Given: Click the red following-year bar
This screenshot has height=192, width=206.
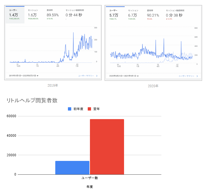Looking at the screenshot, I should coord(107,147).
